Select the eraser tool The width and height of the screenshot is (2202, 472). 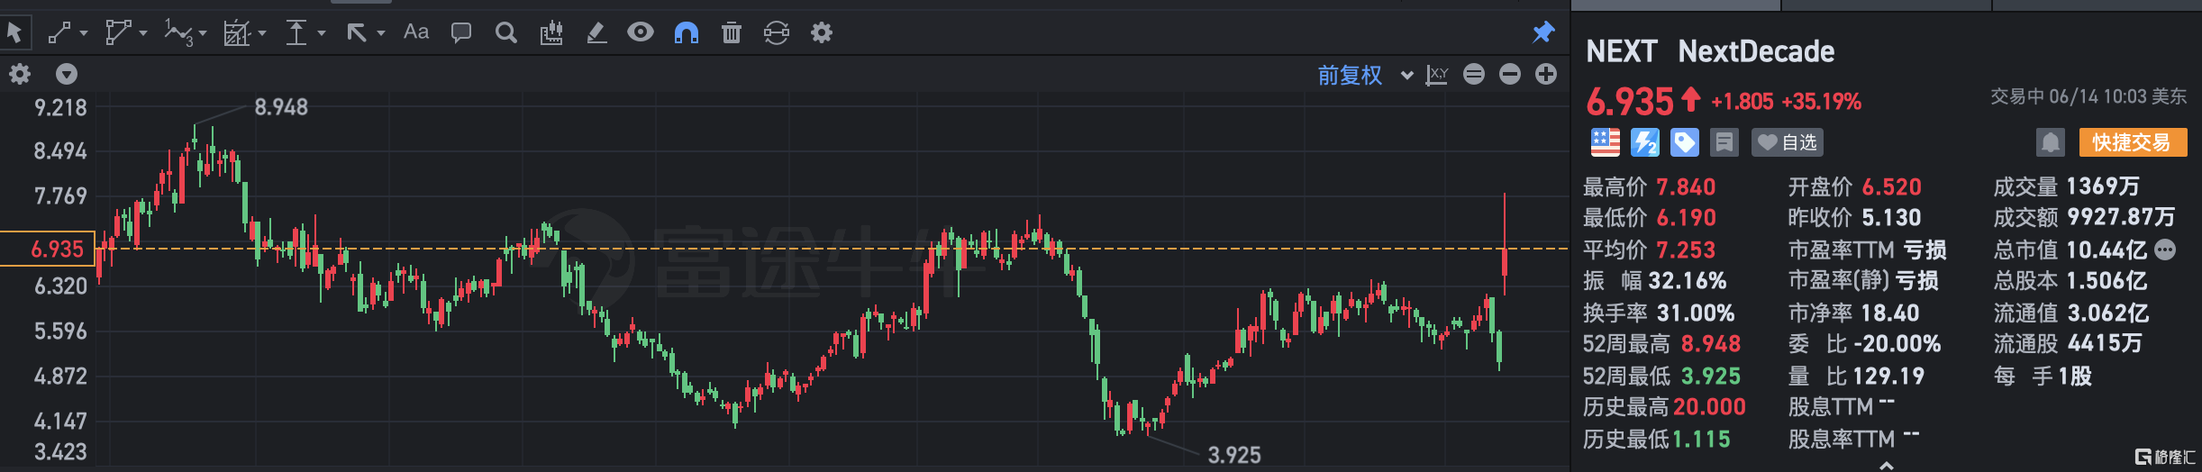click(596, 33)
